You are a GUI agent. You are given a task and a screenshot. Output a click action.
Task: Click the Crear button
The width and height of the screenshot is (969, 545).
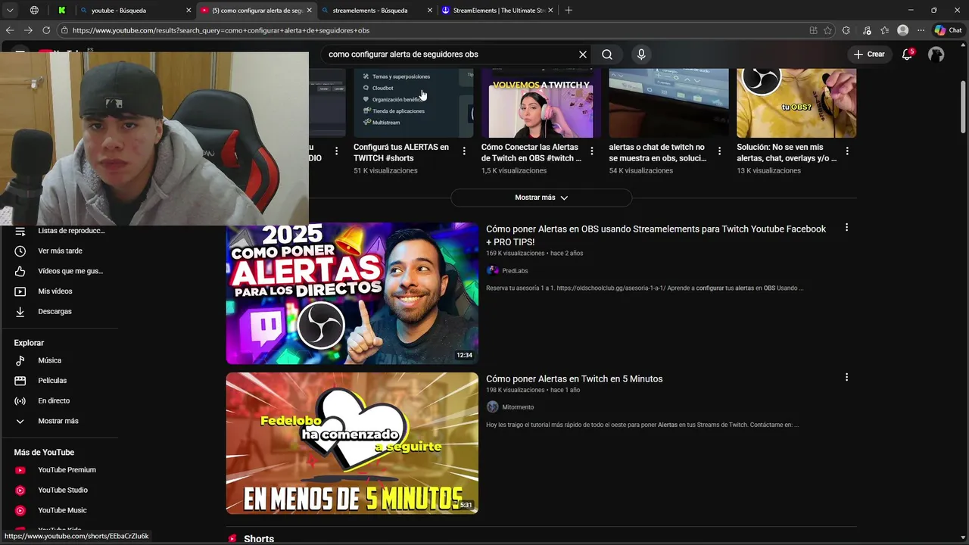click(869, 54)
